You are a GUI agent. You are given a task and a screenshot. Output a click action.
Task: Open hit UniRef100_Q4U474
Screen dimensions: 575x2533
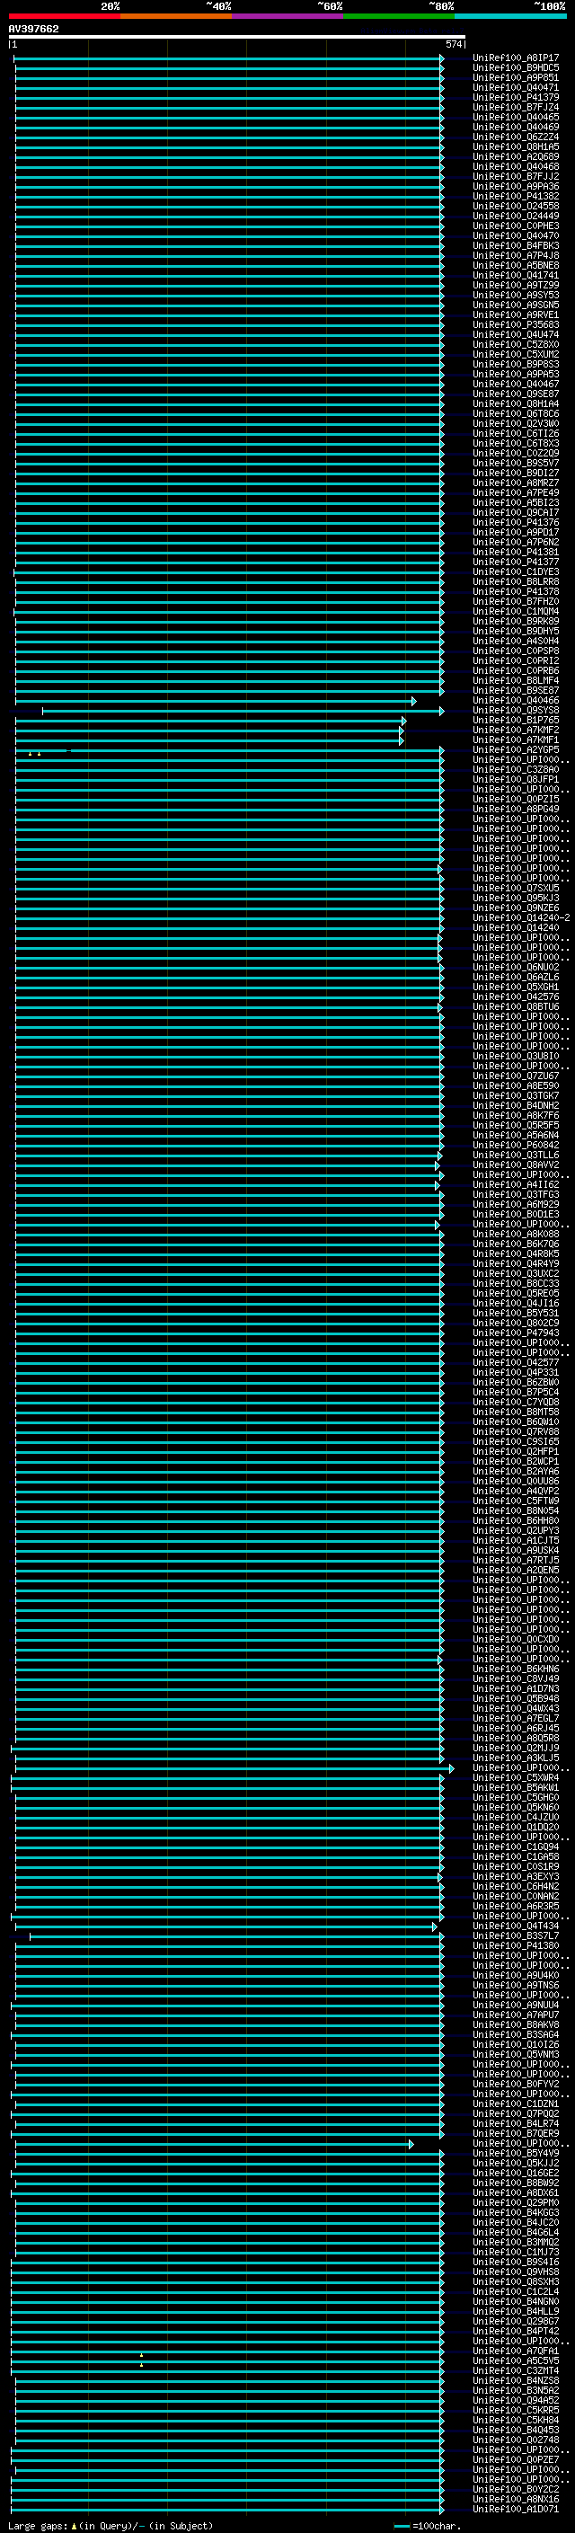pos(516,334)
